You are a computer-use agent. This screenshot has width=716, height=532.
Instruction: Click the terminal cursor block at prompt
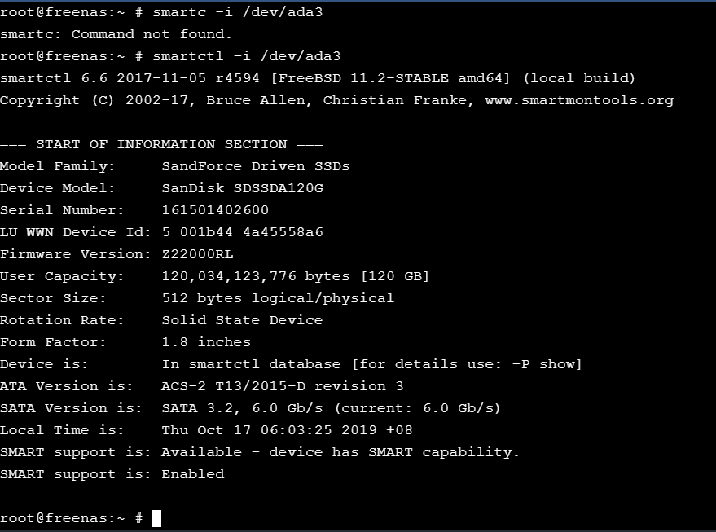(x=156, y=518)
